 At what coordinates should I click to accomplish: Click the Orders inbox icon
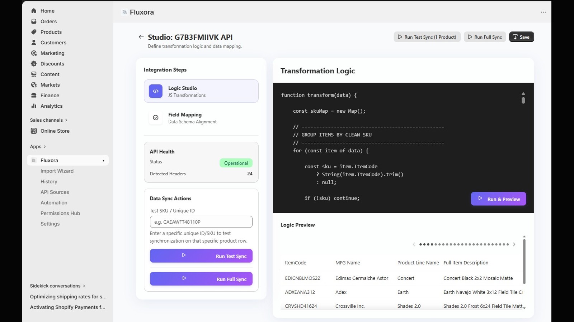[x=34, y=21]
